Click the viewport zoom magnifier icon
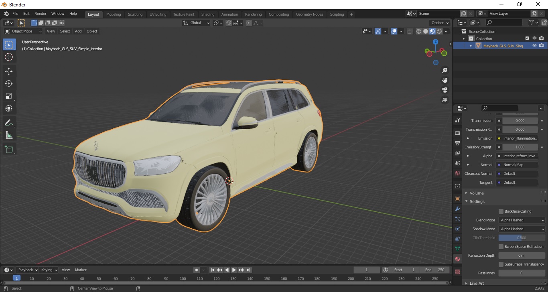 [444, 70]
